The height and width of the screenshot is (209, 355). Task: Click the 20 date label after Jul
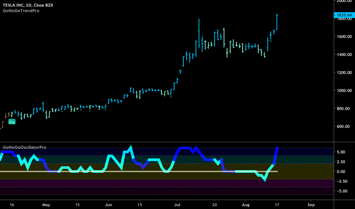[x=214, y=205]
